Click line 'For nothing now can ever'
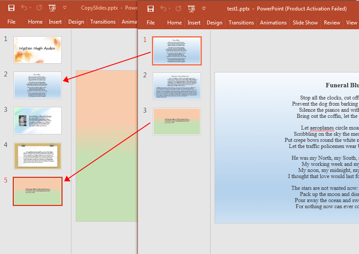359x254 pixels. (327, 206)
